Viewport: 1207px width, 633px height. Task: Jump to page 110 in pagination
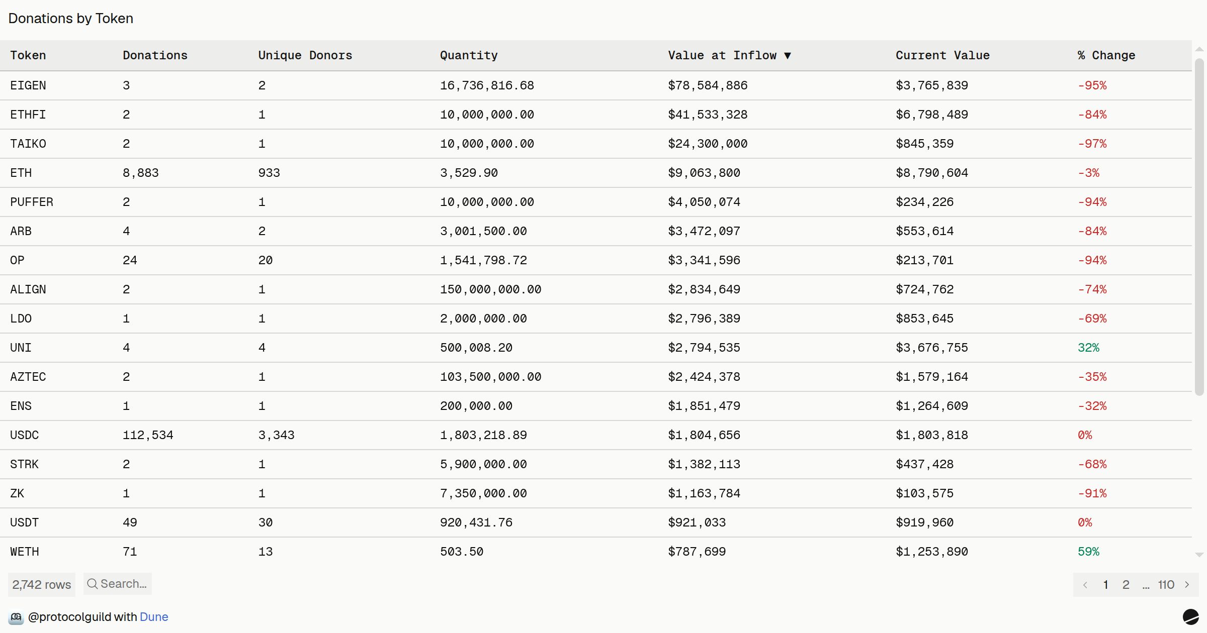1166,585
